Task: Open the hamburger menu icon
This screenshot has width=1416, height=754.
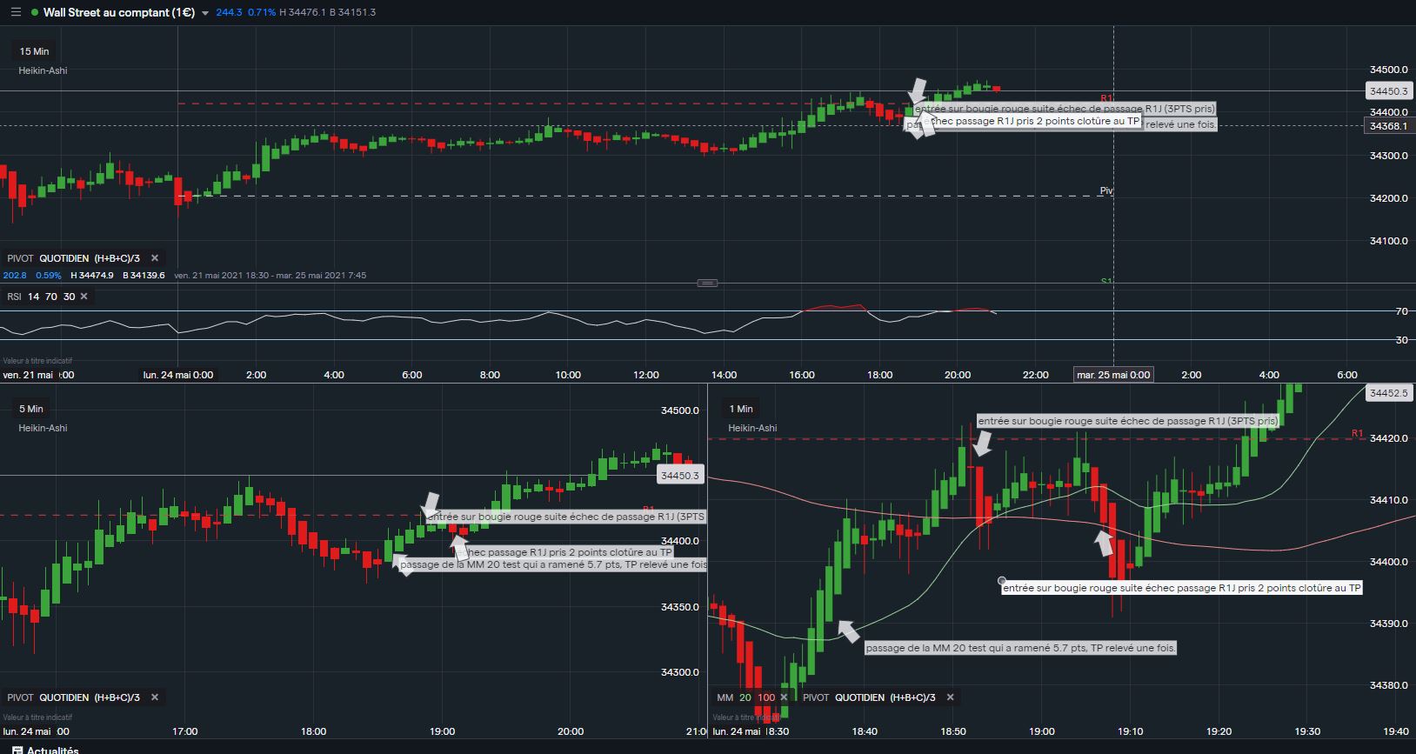Action: coord(16,12)
